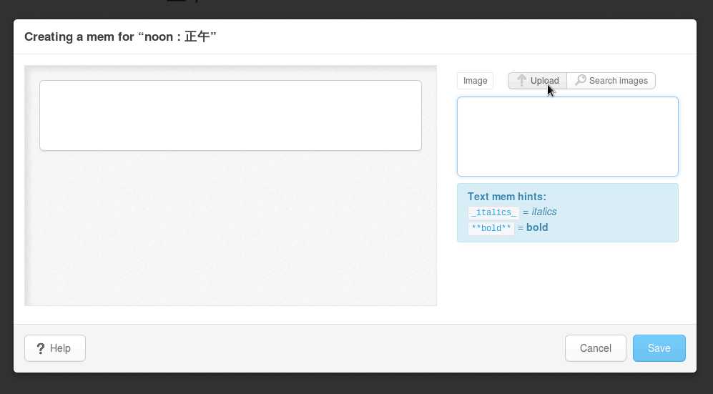Focus the mem text input box
713x394 pixels.
tap(567, 137)
